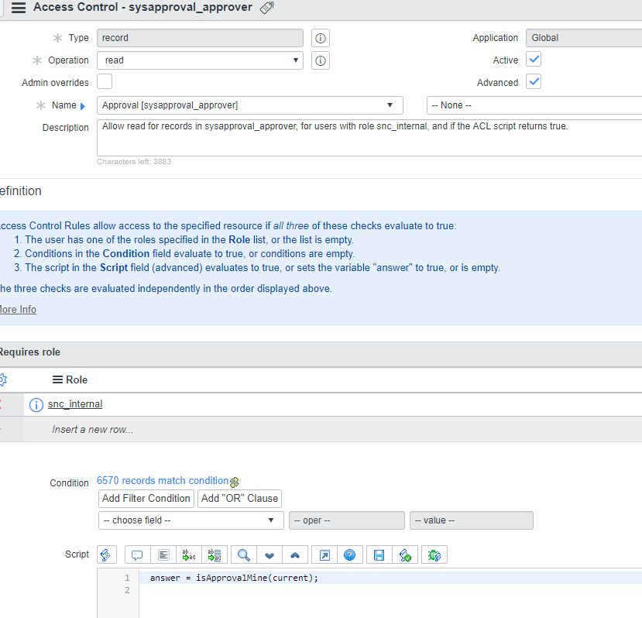Click into the Description text area
The width and height of the screenshot is (642, 618).
(369, 138)
